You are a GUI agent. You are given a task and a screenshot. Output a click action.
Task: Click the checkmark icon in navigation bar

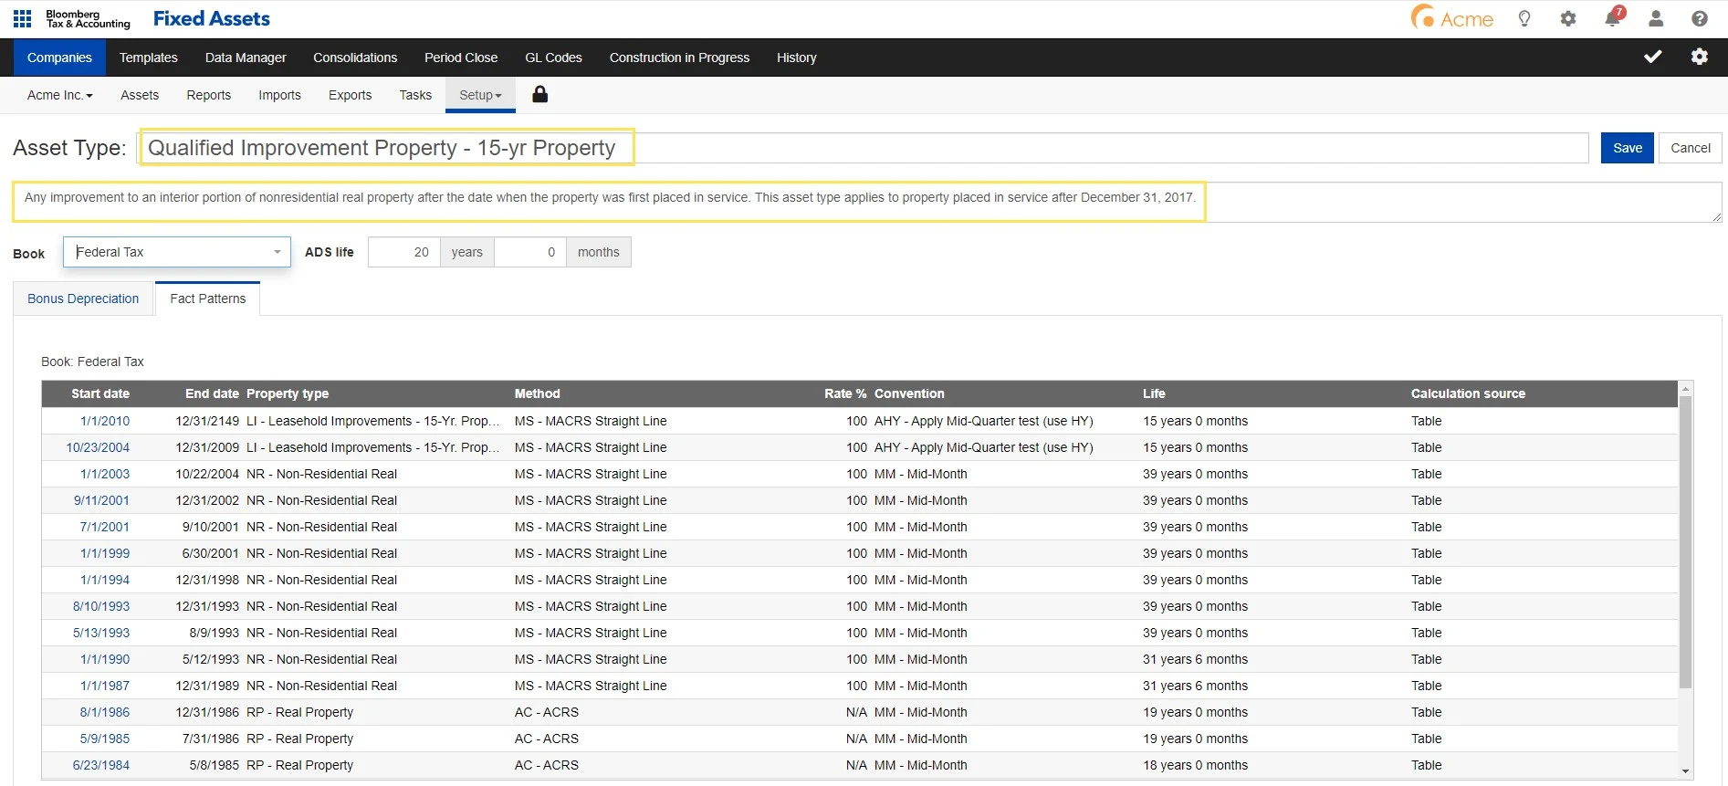pos(1653,57)
